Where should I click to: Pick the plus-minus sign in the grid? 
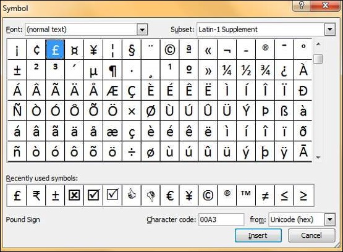pyautogui.click(x=17, y=70)
